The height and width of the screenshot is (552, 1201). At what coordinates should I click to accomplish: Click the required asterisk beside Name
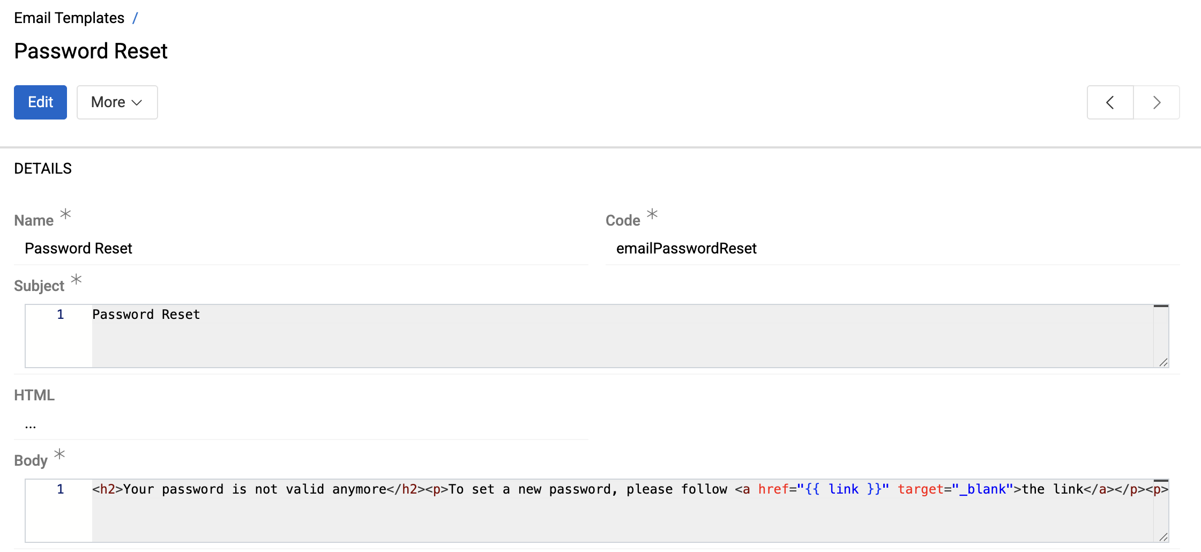click(x=65, y=214)
